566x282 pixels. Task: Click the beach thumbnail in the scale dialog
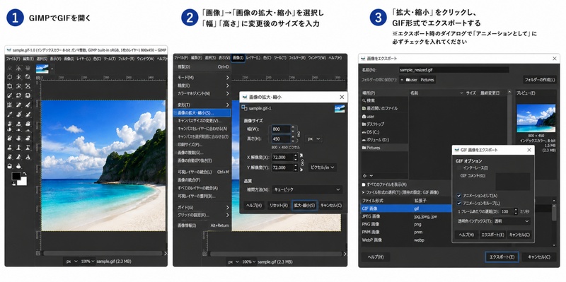point(340,109)
